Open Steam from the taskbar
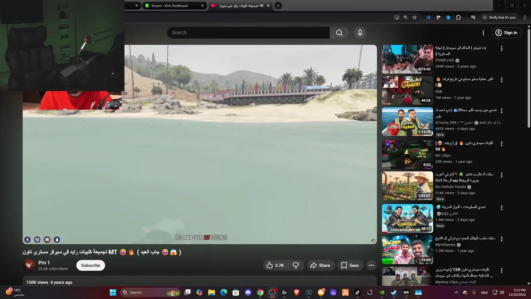The image size is (531, 299). click(394, 292)
